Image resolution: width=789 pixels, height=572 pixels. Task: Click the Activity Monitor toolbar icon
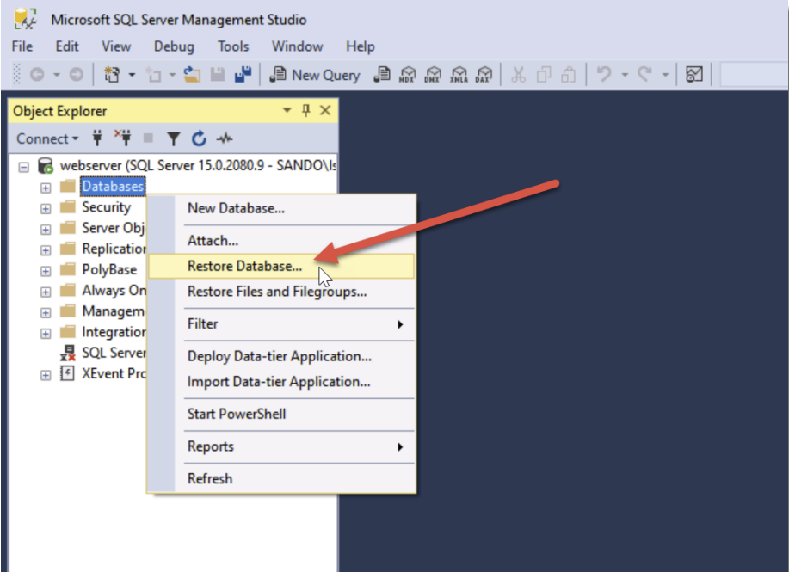point(694,75)
